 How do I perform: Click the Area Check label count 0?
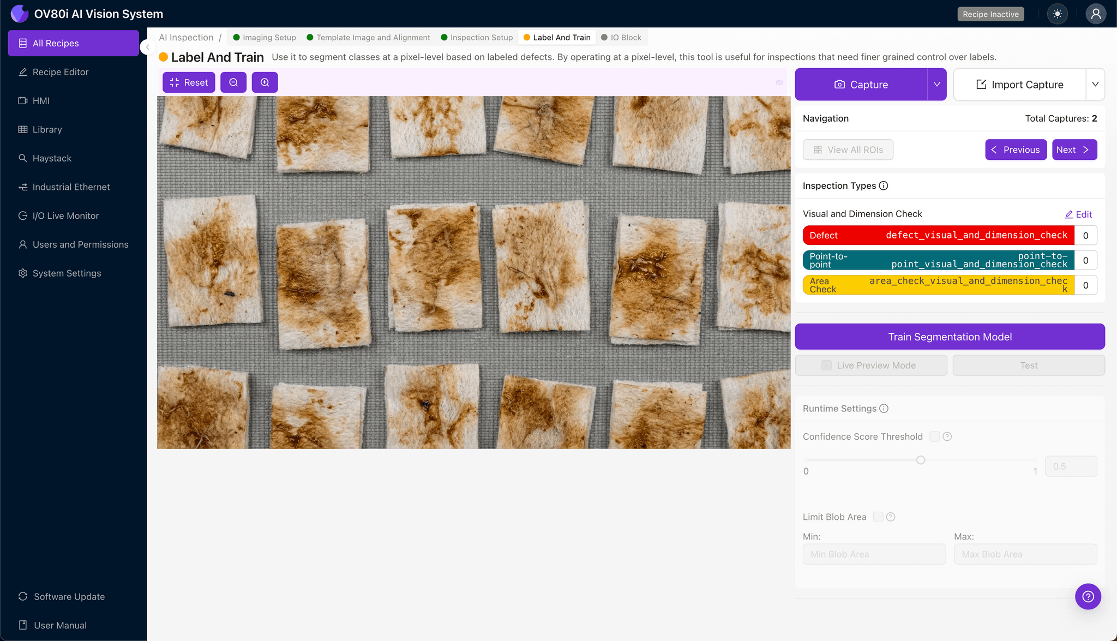coord(1085,285)
